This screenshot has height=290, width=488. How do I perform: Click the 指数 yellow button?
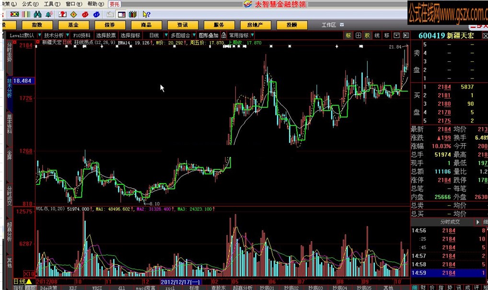click(x=37, y=25)
